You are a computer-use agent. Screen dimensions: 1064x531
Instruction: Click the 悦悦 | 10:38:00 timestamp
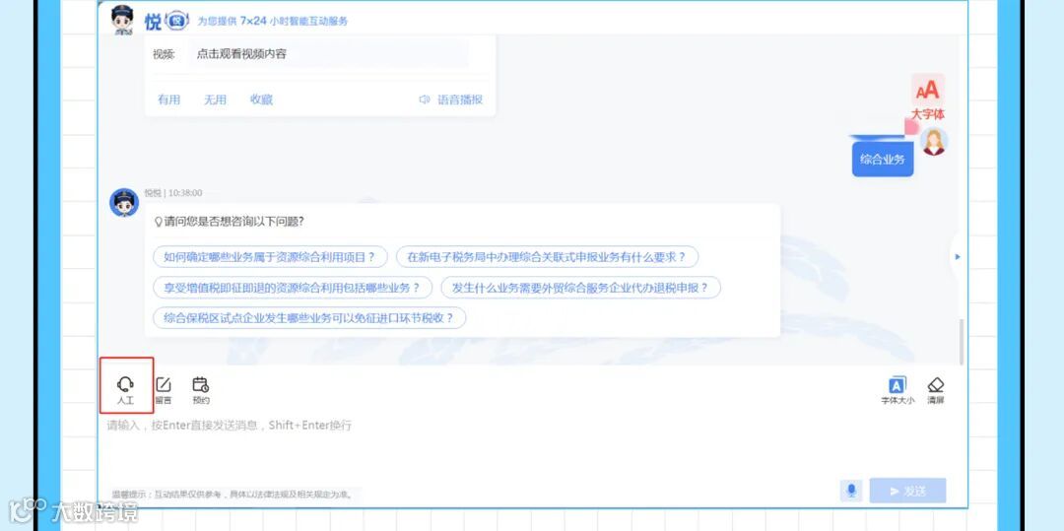(173, 193)
